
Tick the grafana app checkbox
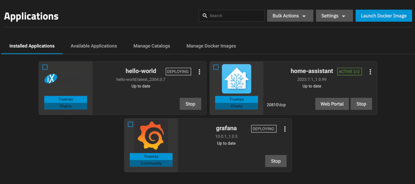tap(130, 124)
